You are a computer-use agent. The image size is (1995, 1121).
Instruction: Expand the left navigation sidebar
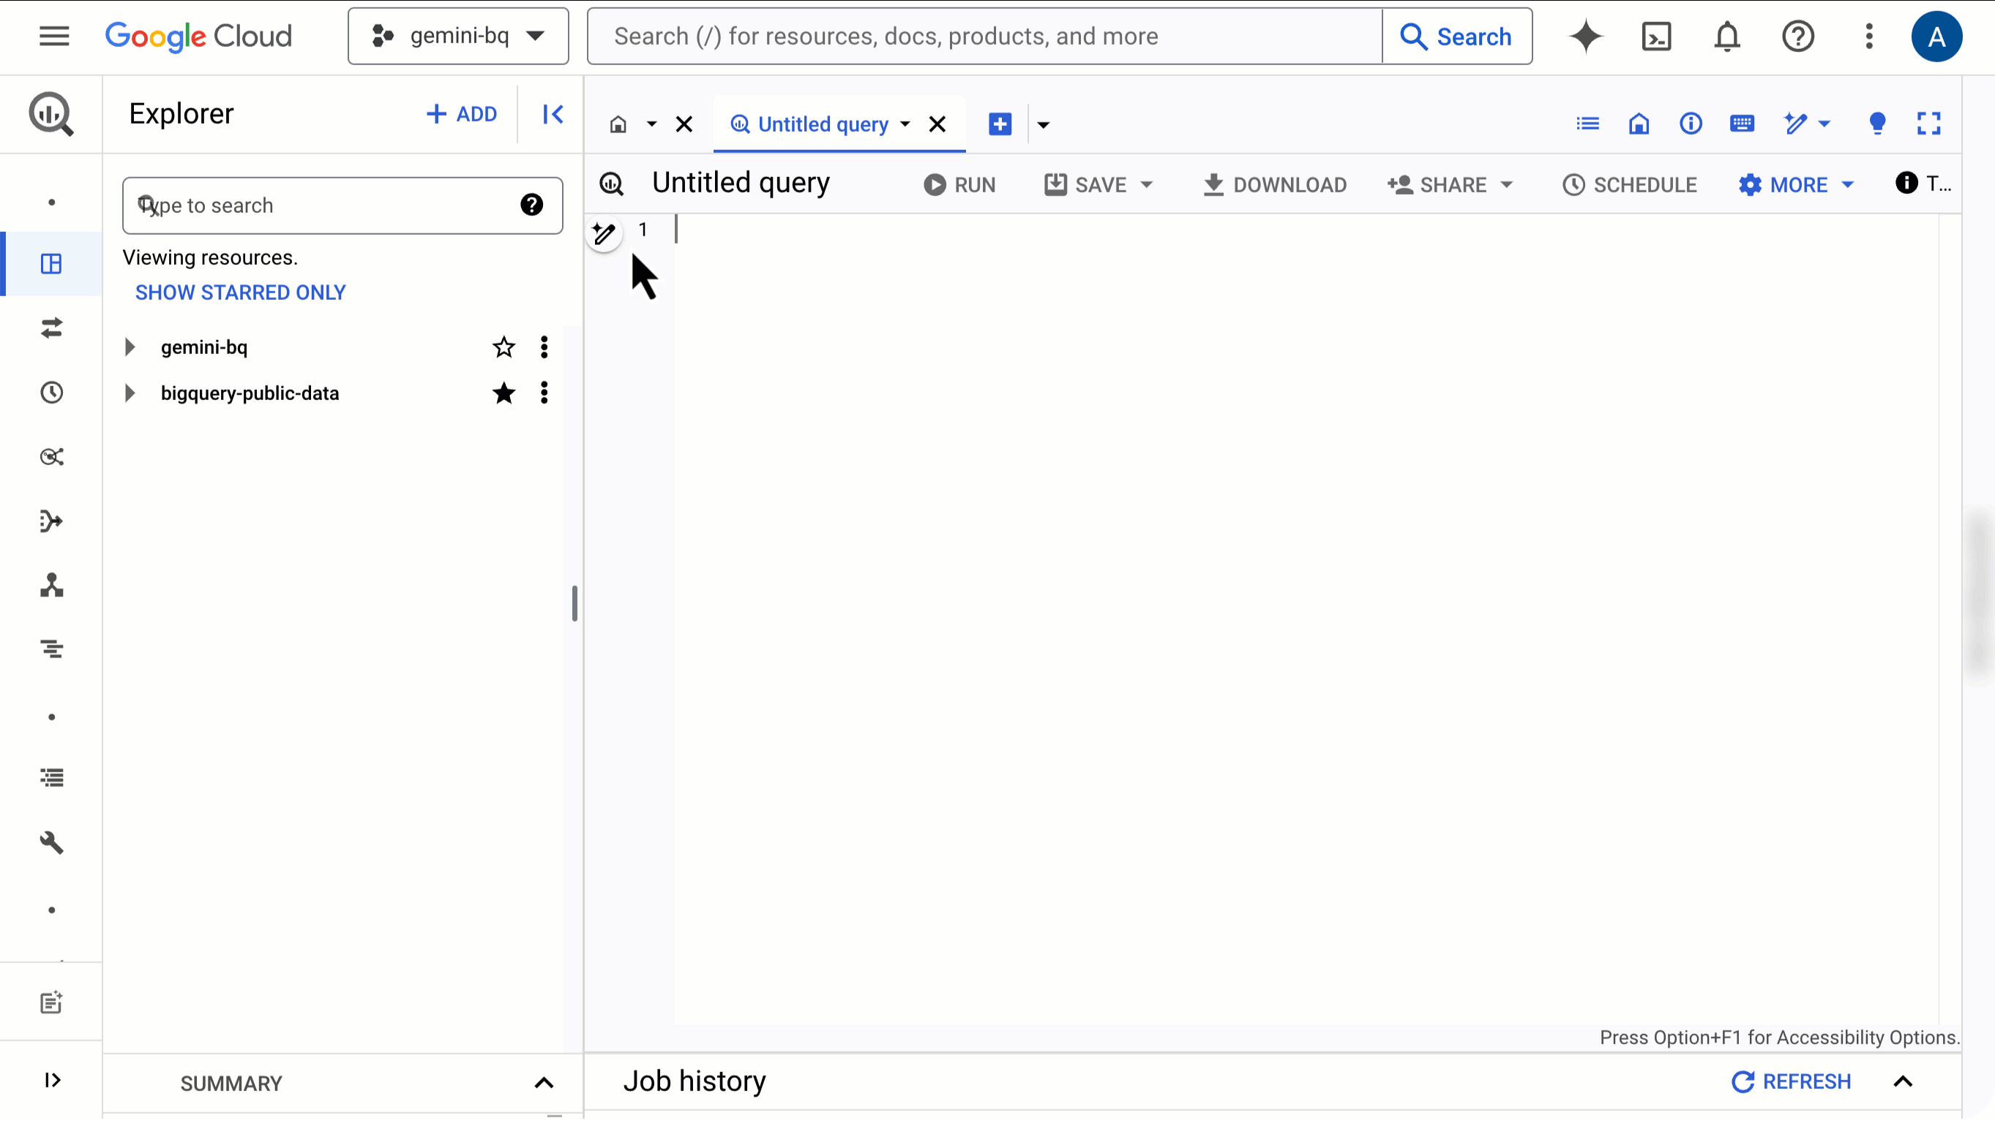[51, 1080]
